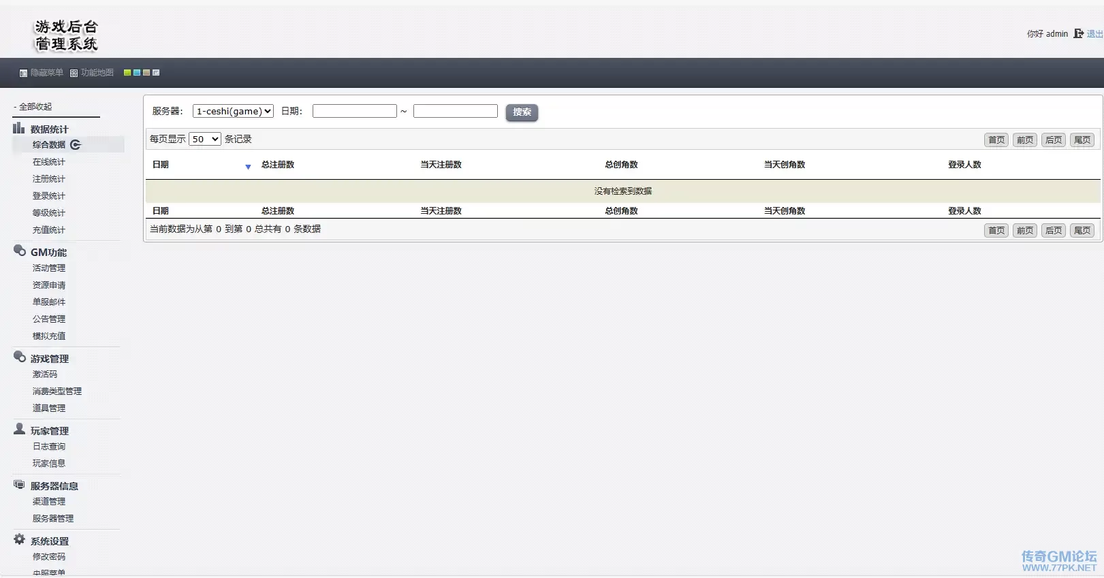Click the 退出 logout icon
This screenshot has width=1104, height=578.
(x=1078, y=33)
